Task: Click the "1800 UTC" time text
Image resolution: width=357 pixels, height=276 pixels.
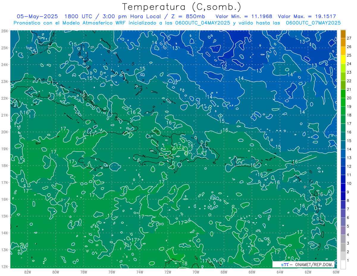Action: click(78, 16)
